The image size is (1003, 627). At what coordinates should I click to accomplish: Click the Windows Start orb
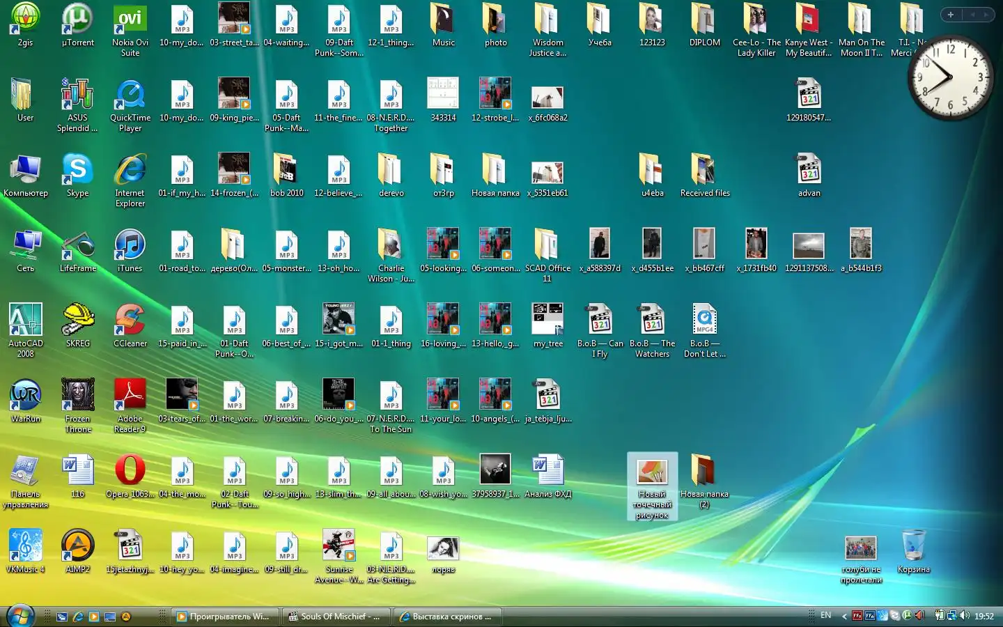(20, 616)
